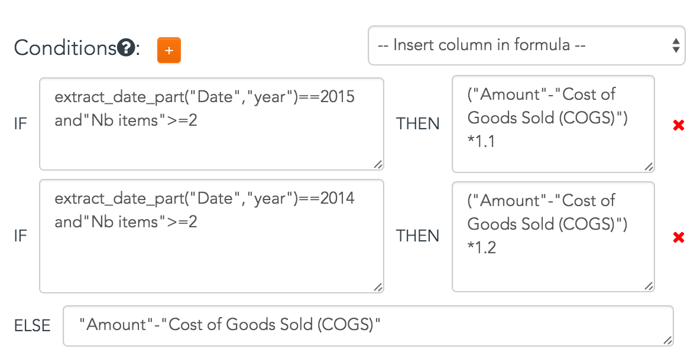Screen dimensions: 700x356
Task: Click resize grip on *1.2 THEN box
Action: pyautogui.click(x=649, y=286)
